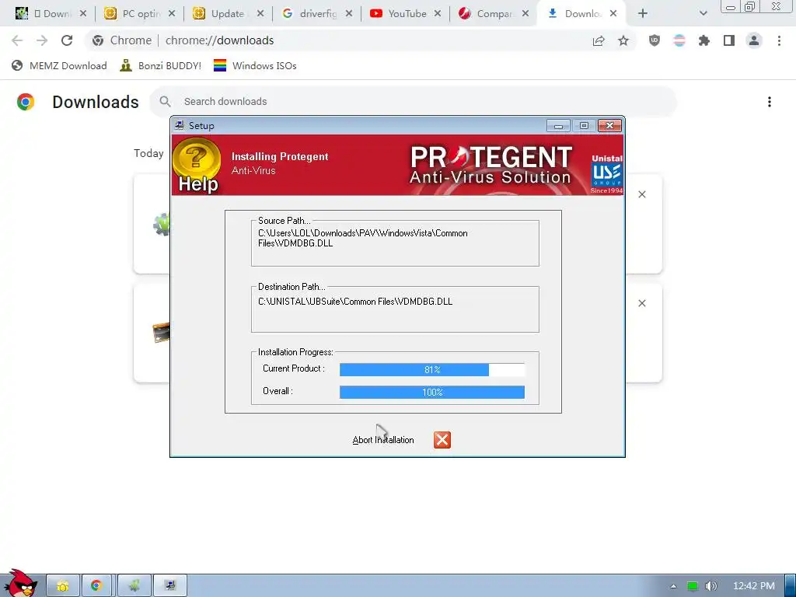
Task: Open the Extensions puzzle icon
Action: point(704,40)
